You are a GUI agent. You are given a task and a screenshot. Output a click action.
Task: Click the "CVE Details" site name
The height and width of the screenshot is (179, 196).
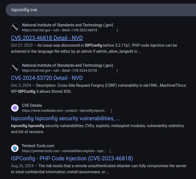(x=32, y=105)
